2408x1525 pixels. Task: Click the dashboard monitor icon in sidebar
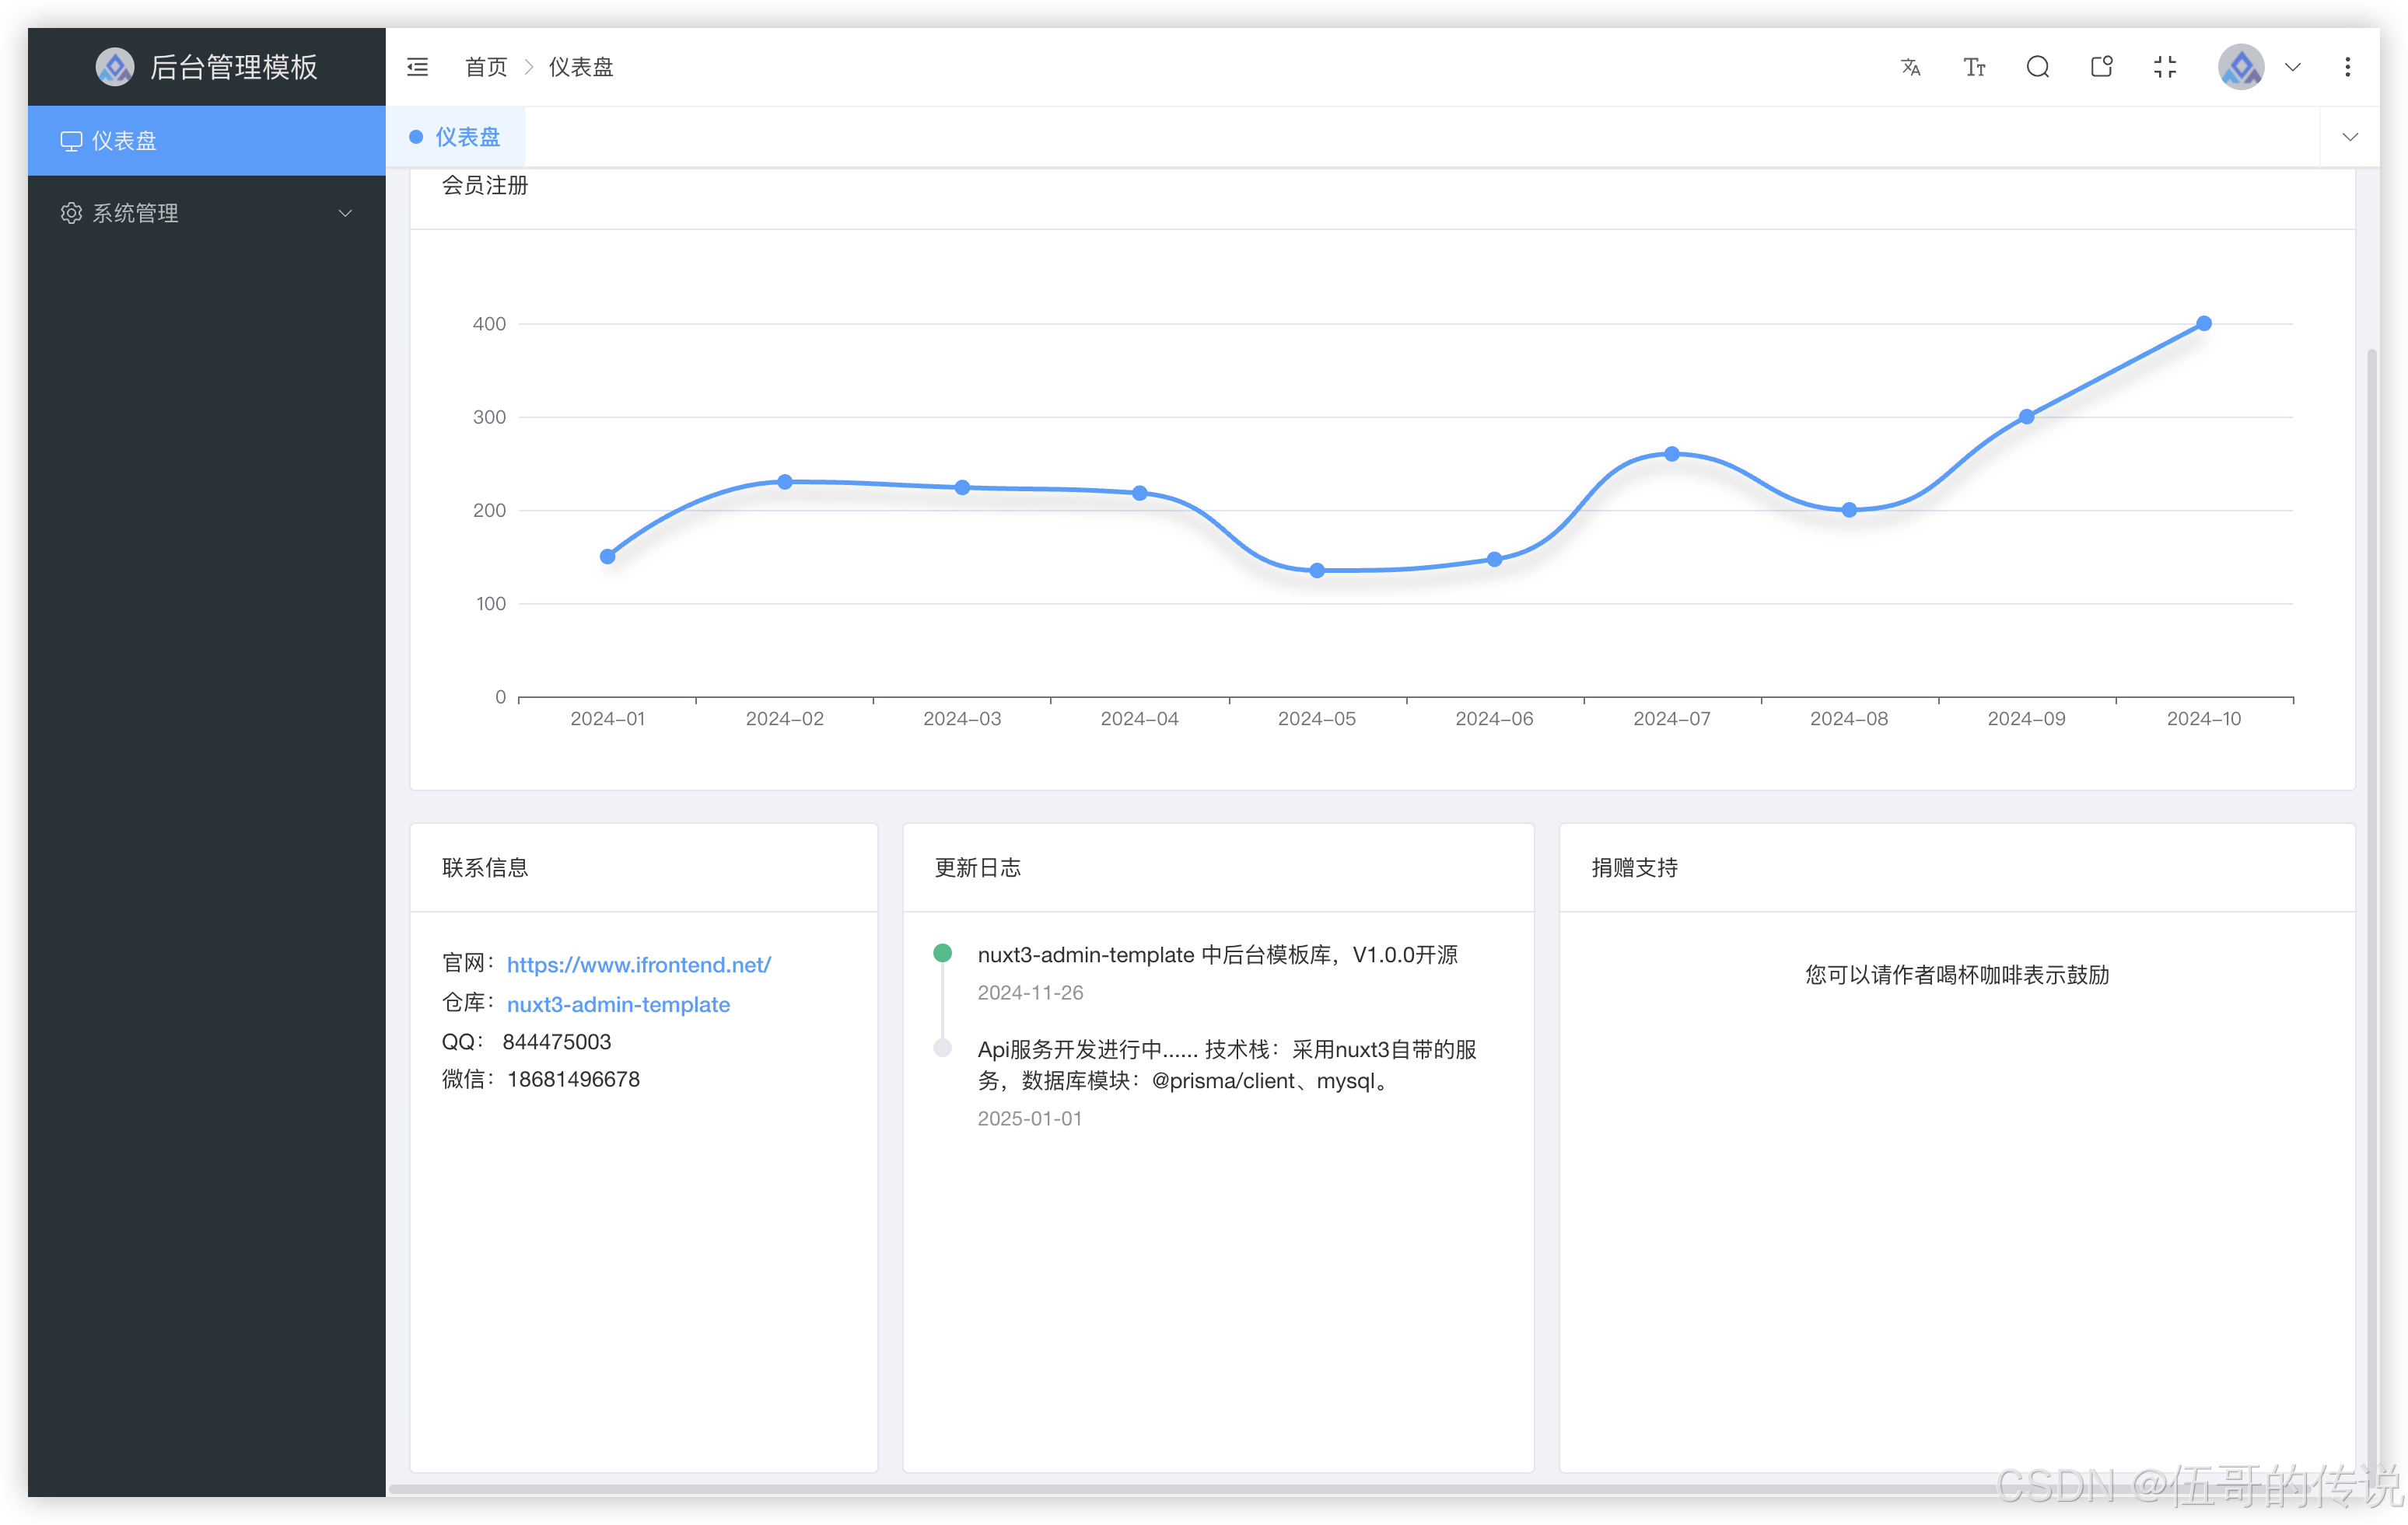pos(71,140)
